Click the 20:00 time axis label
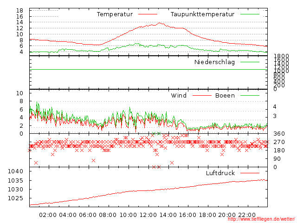 [227, 215]
